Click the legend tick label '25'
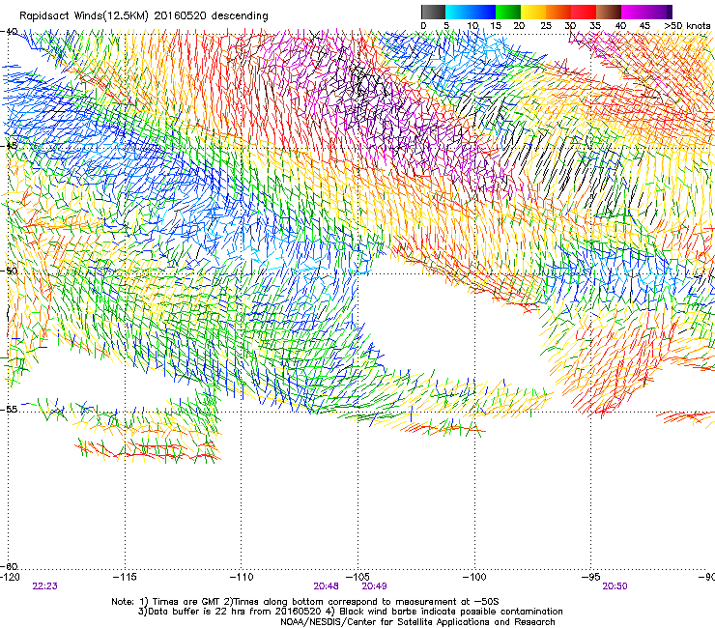The image size is (715, 628). [x=546, y=25]
